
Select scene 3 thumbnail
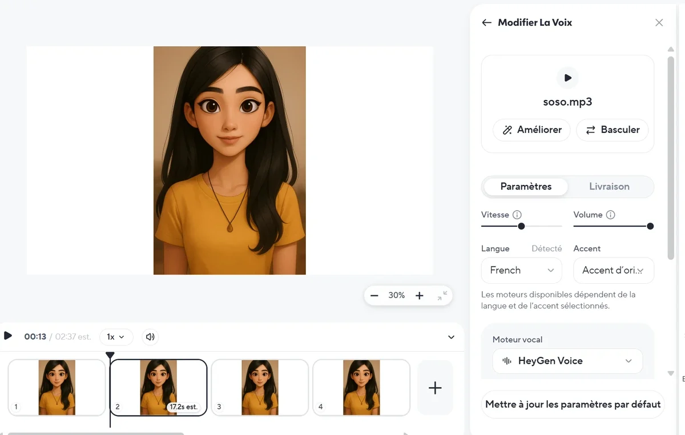[x=260, y=388]
